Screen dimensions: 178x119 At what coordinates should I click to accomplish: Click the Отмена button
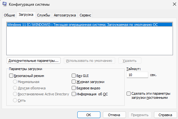[x=114, y=115]
